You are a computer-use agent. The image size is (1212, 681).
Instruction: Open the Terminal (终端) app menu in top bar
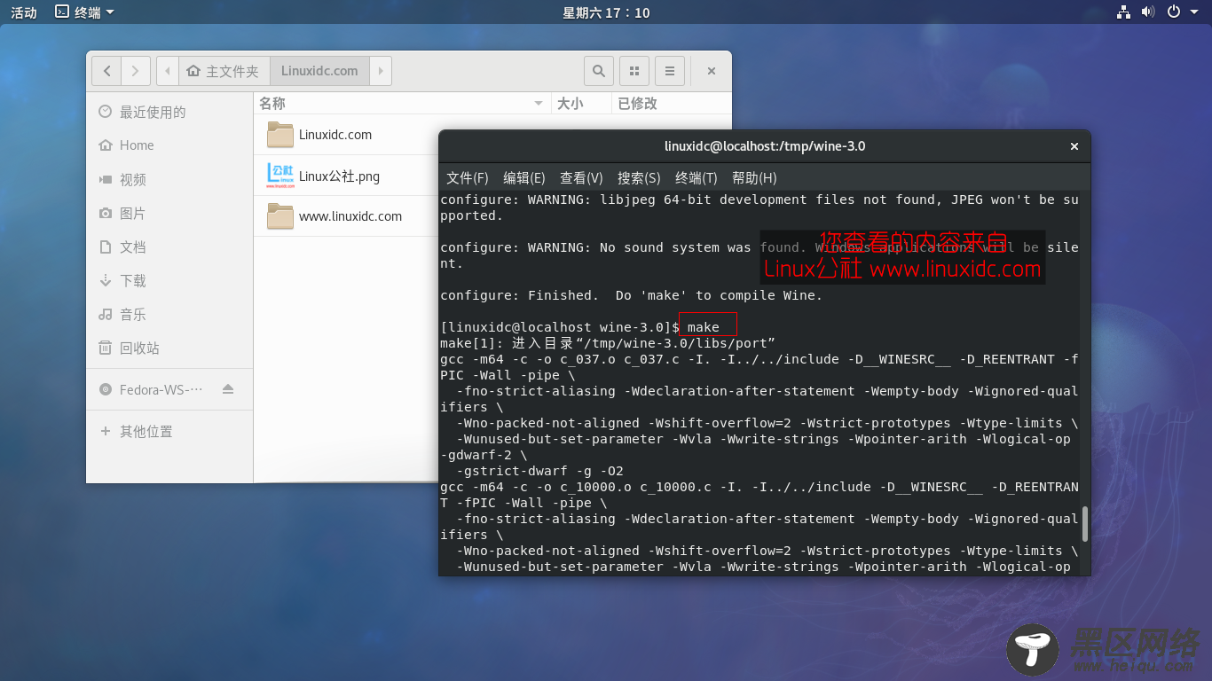coord(85,12)
